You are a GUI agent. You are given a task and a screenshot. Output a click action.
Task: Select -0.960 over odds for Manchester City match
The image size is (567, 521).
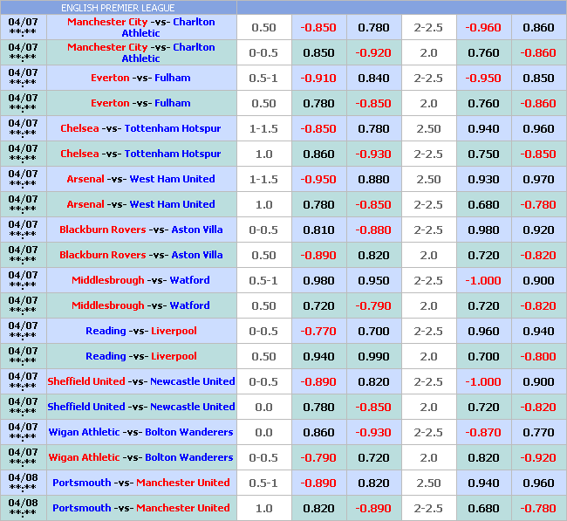[483, 27]
